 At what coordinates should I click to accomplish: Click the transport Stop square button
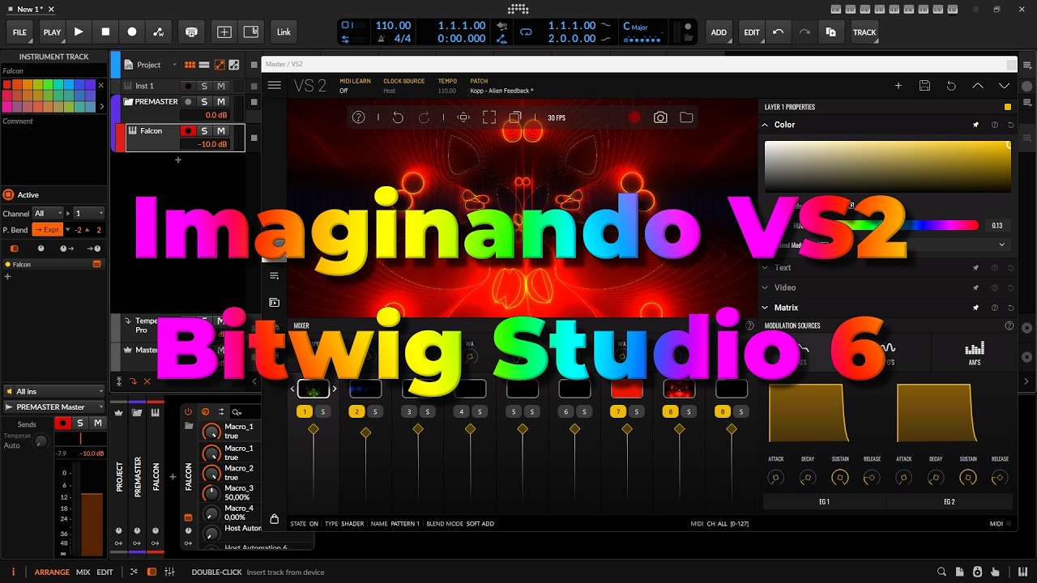pos(105,32)
